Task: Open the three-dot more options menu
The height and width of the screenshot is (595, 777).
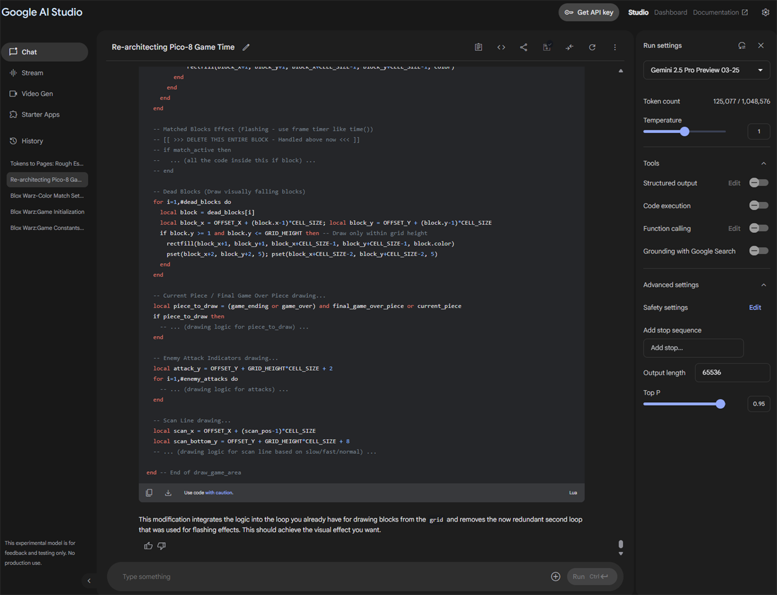Action: 615,47
